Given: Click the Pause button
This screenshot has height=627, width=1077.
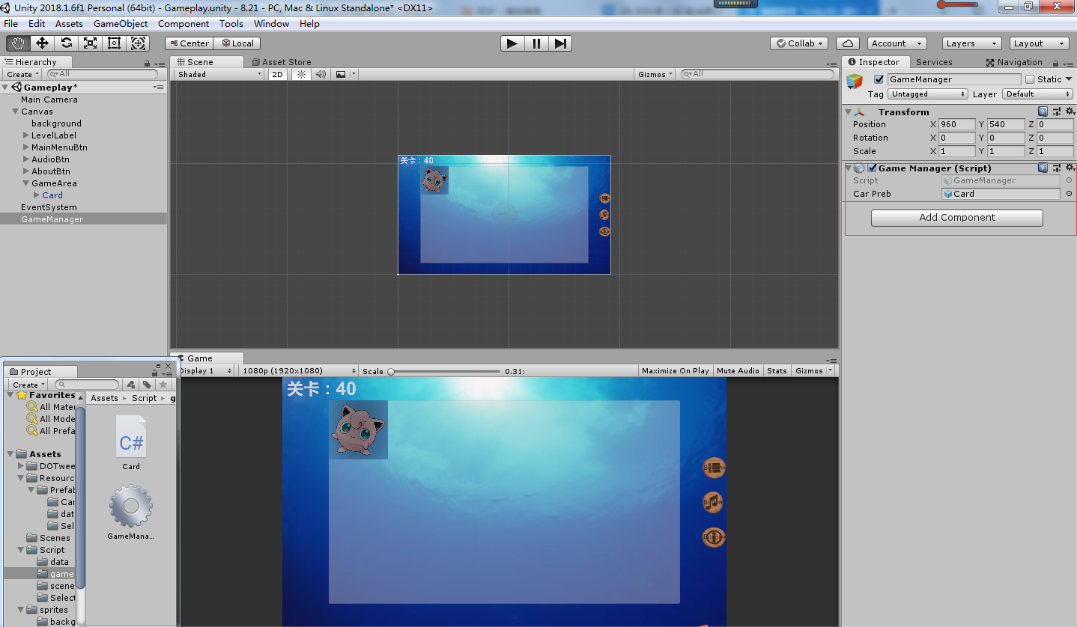Looking at the screenshot, I should (536, 43).
